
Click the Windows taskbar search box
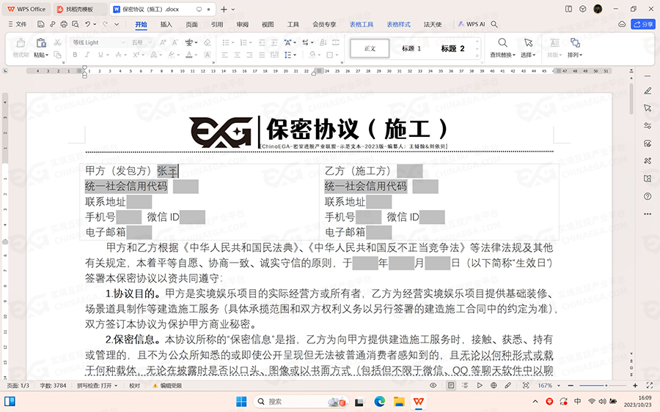click(289, 401)
